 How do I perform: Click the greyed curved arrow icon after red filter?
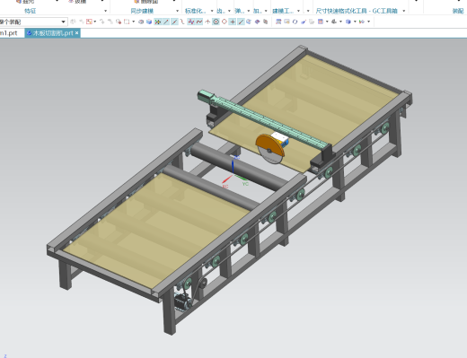[x=102, y=22]
